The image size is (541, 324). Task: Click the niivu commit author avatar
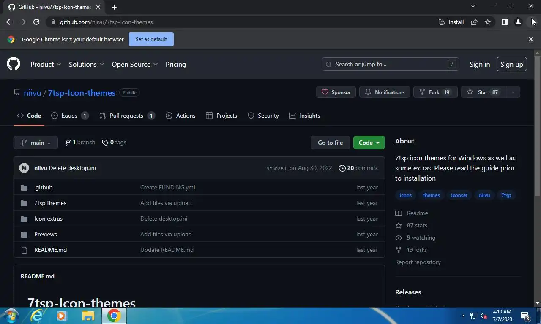(x=24, y=168)
